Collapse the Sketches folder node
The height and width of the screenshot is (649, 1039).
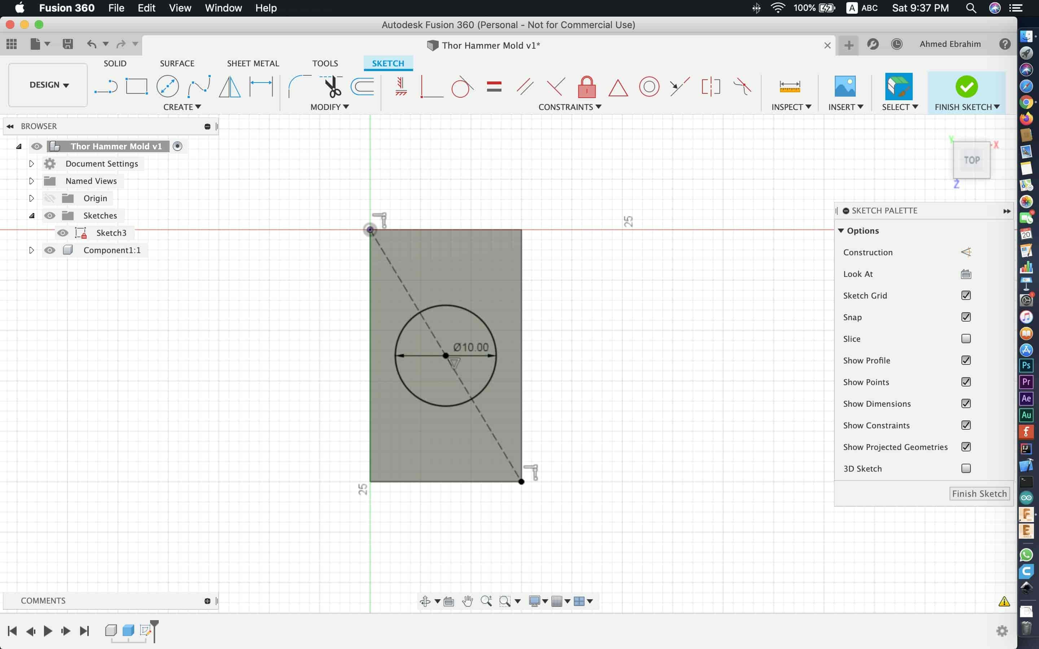32,216
